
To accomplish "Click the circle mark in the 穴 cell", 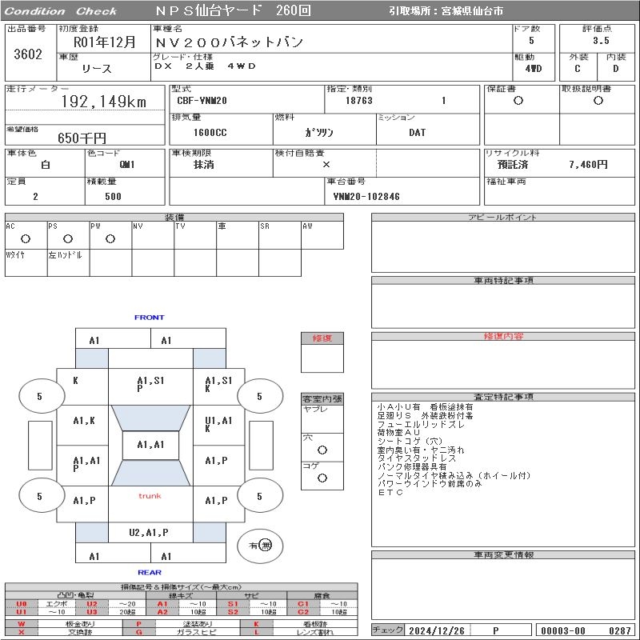I will coord(322,450).
